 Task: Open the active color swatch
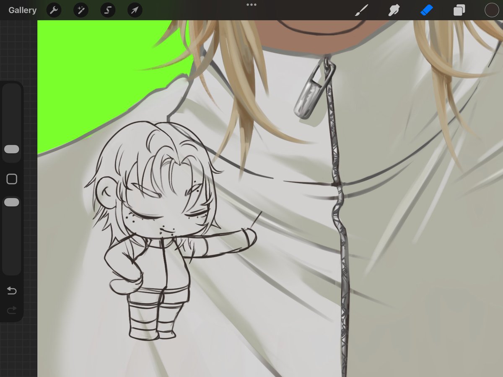(492, 10)
